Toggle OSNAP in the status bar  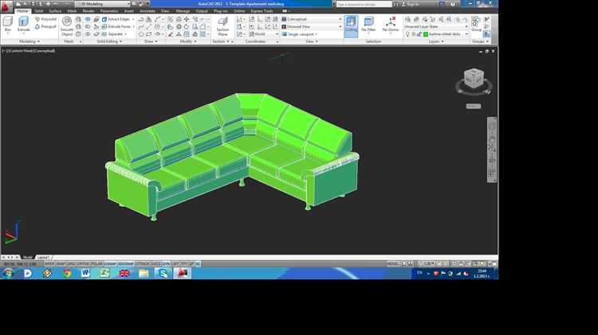point(110,263)
